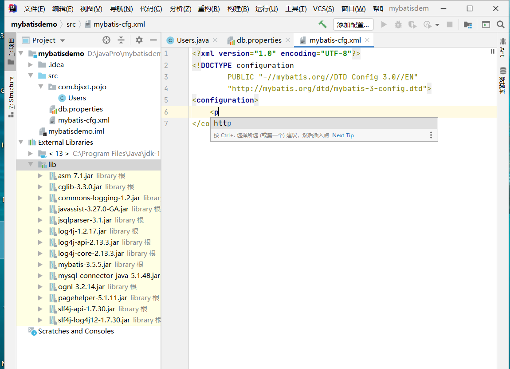Click line 5 configuration tag in editor

(225, 100)
